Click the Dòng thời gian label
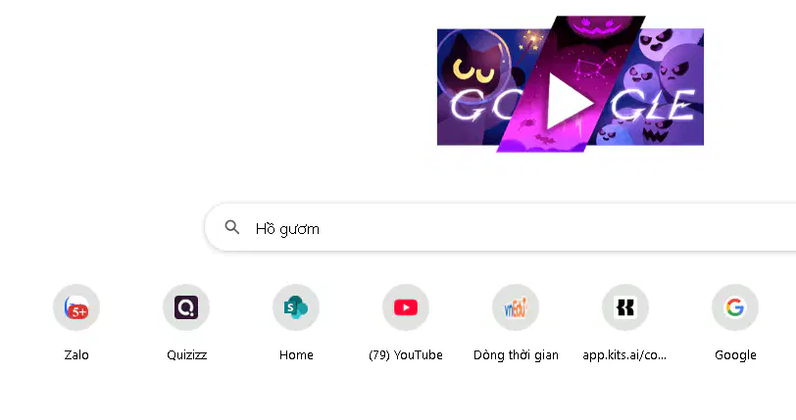 tap(516, 355)
